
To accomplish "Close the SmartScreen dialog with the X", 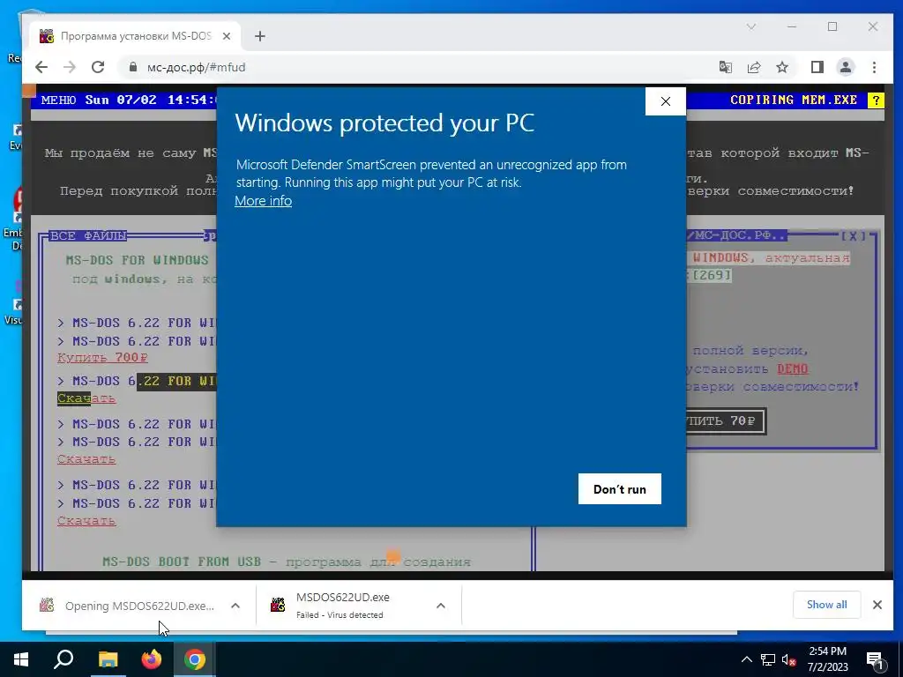I will click(666, 101).
